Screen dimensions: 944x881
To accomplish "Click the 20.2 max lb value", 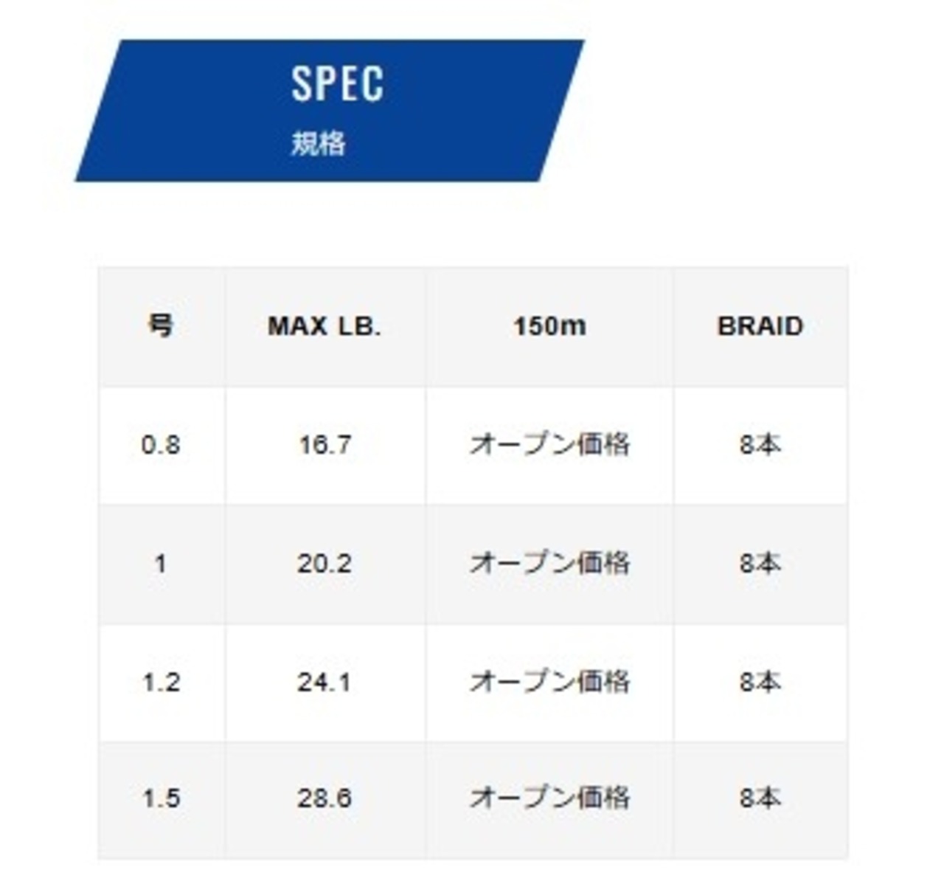I will [324, 564].
